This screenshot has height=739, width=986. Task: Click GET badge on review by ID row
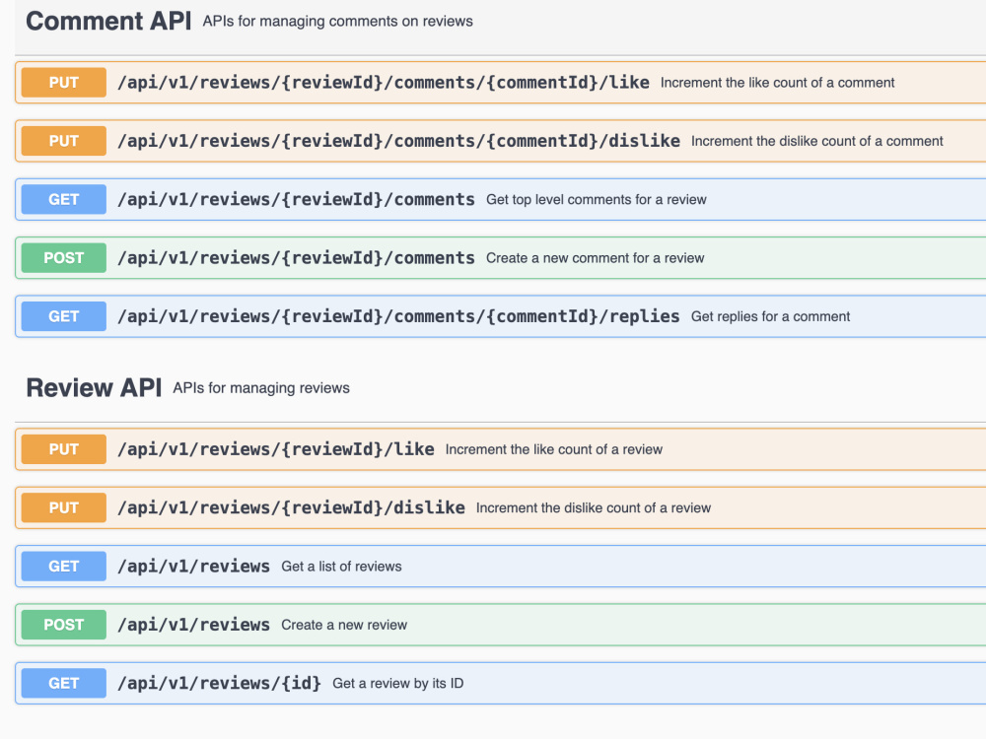click(63, 683)
